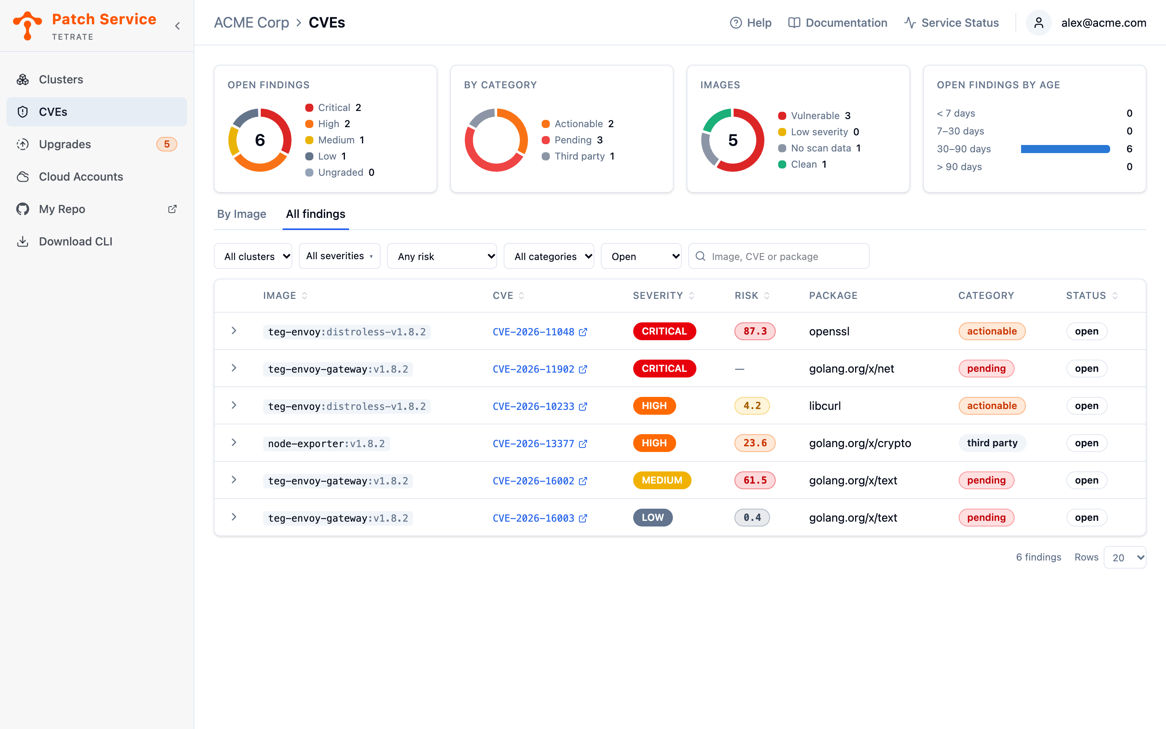Viewport: 1166px width, 729px height.
Task: Click the 30–90 days age bar
Action: pos(1065,149)
